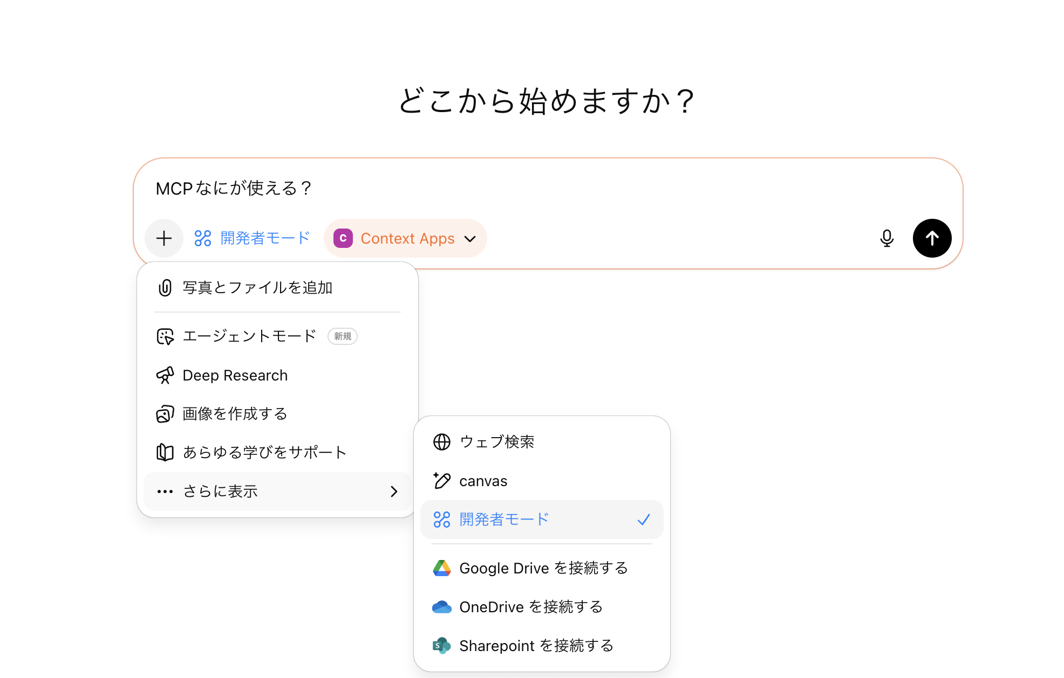Click the plus icon to add attachments
This screenshot has height=678, width=1064.
click(x=163, y=238)
